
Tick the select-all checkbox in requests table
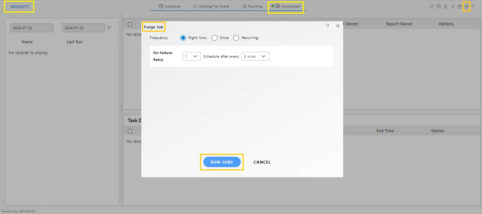[130, 24]
